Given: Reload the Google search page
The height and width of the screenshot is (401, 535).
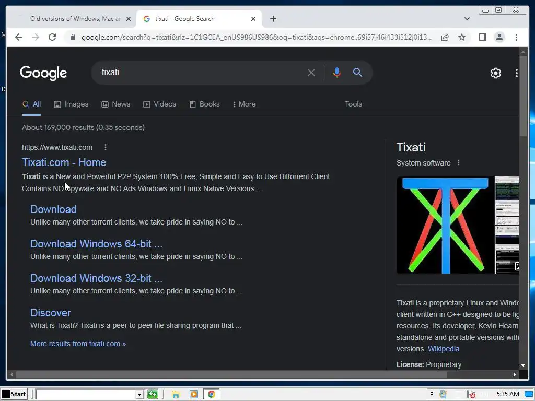Looking at the screenshot, I should coord(52,37).
